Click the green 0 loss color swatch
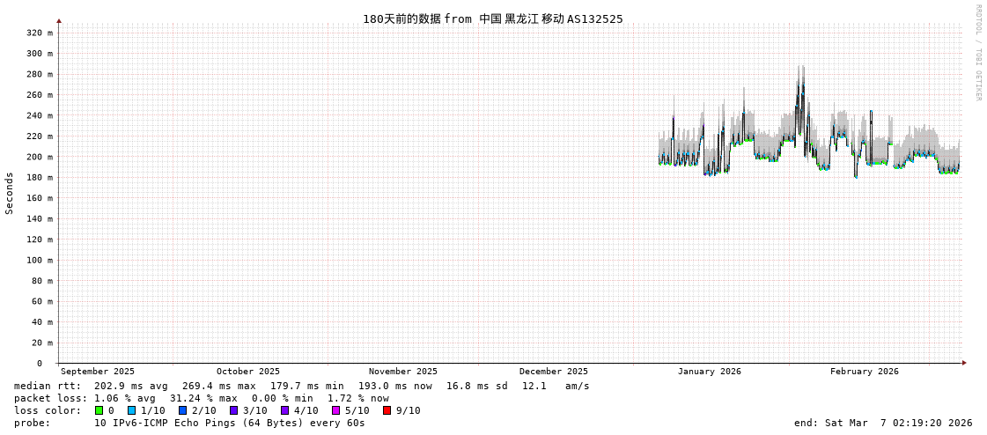The image size is (987, 435). [x=99, y=410]
